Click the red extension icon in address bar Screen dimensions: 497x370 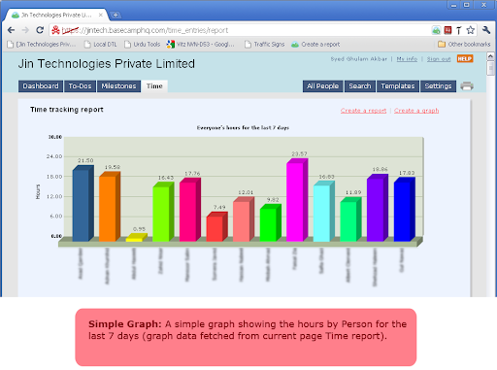pyautogui.click(x=447, y=30)
